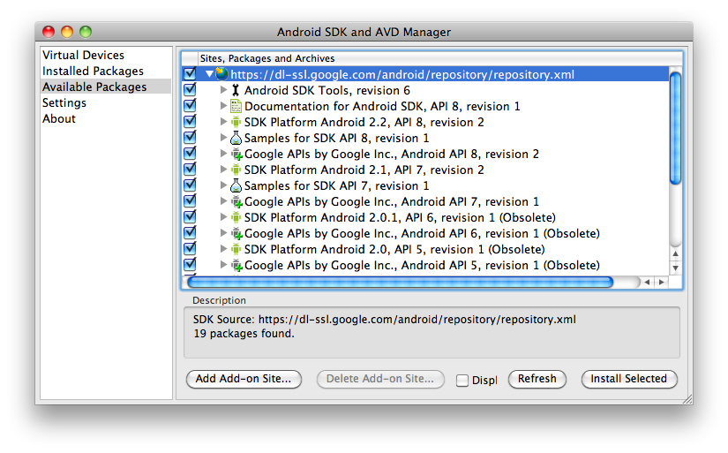The height and width of the screenshot is (453, 728).
Task: Toggle the SDK Platform Android 2.0.1 checkbox
Action: [190, 217]
